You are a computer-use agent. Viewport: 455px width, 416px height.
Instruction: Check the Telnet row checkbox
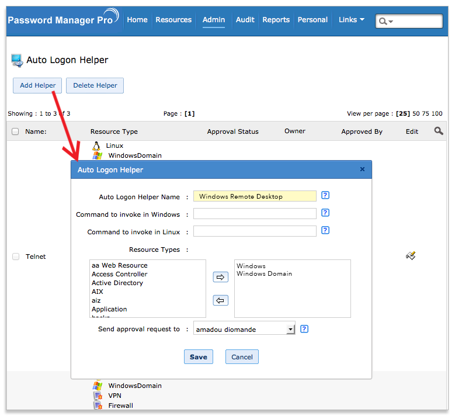(x=16, y=256)
